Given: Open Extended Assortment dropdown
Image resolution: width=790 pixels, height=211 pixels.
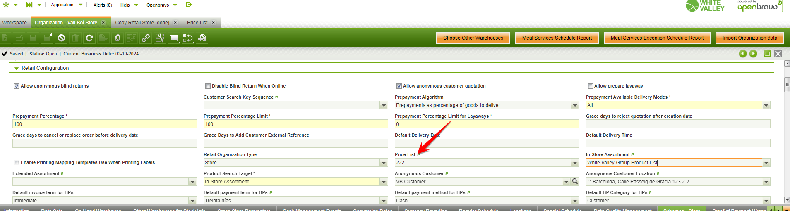Looking at the screenshot, I should point(193,182).
